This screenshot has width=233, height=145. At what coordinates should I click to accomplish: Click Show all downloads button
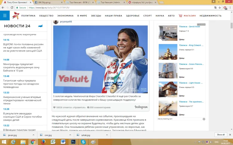pyautogui.click(x=221, y=135)
